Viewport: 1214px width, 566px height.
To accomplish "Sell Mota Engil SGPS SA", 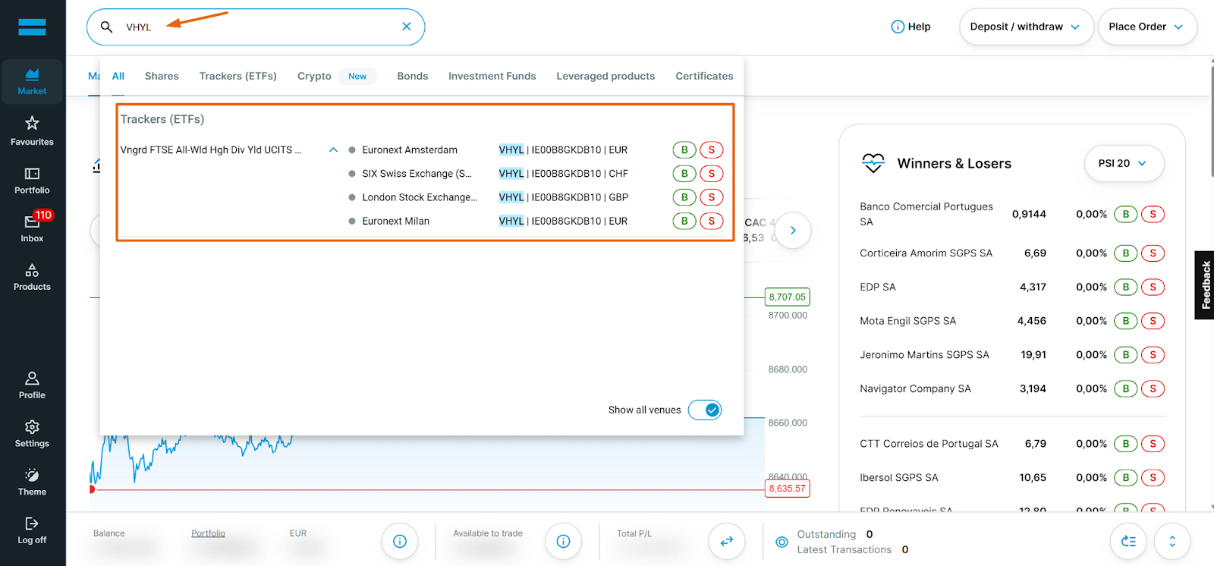I will pyautogui.click(x=1153, y=321).
